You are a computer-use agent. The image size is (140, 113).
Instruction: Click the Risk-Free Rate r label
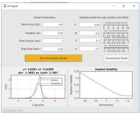click(31, 49)
